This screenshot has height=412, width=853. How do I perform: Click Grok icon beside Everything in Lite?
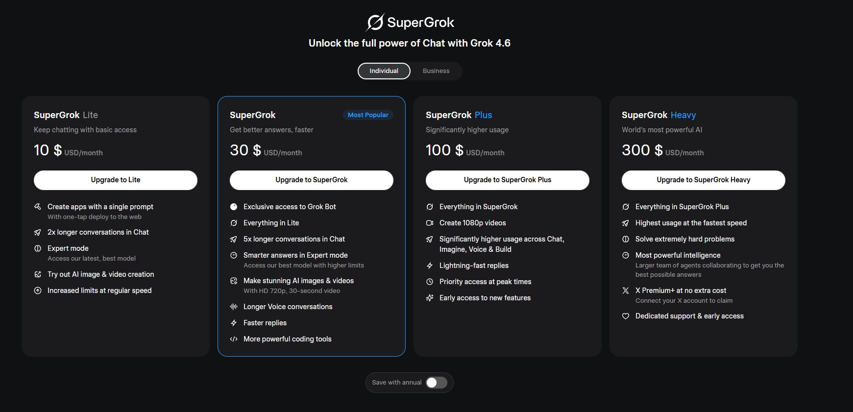(234, 223)
